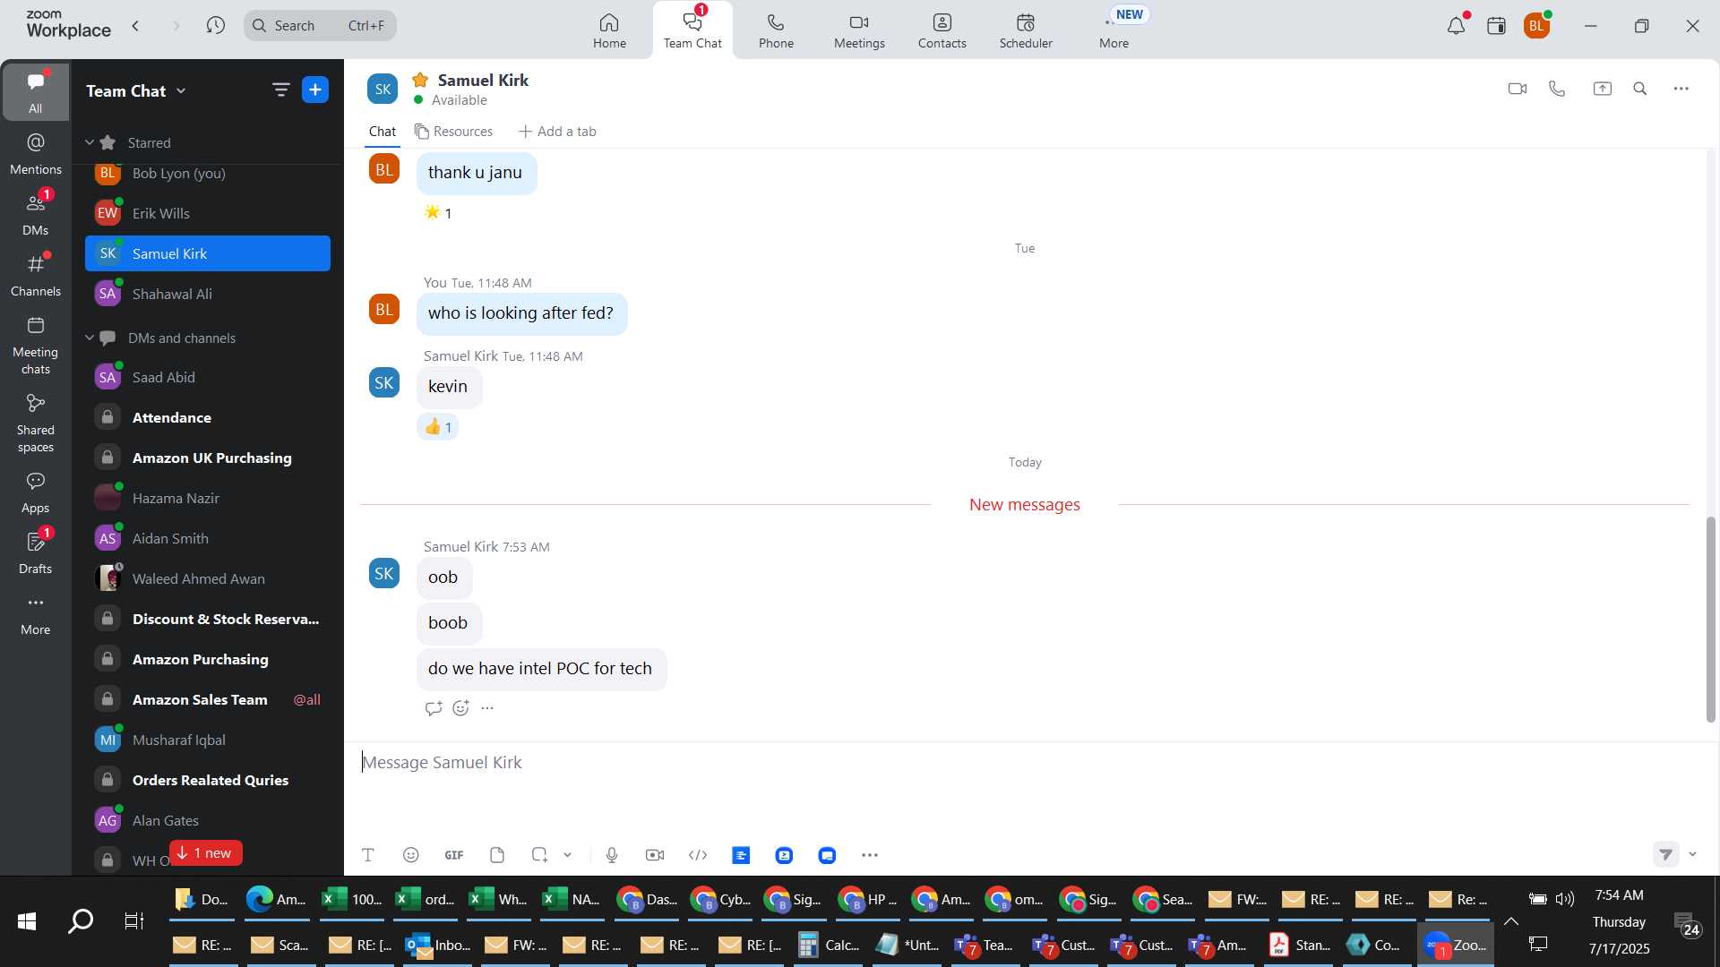
Task: Attach a file to the message
Action: point(497,855)
